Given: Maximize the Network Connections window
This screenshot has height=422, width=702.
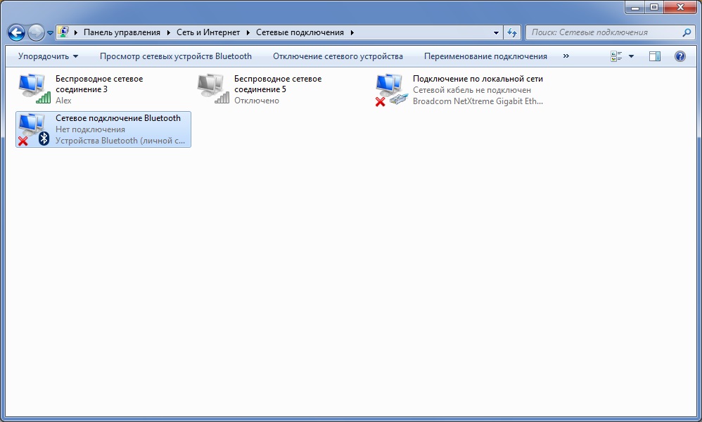Looking at the screenshot, I should tap(654, 7).
